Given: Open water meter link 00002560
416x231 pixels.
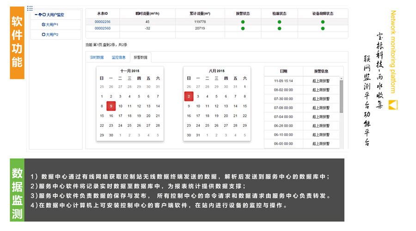Looking at the screenshot, I should coord(103,28).
